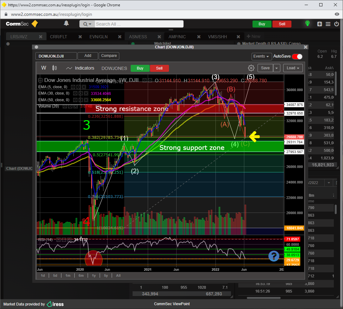Open the Load dropdown
This screenshot has width=343, height=309.
(293, 68)
